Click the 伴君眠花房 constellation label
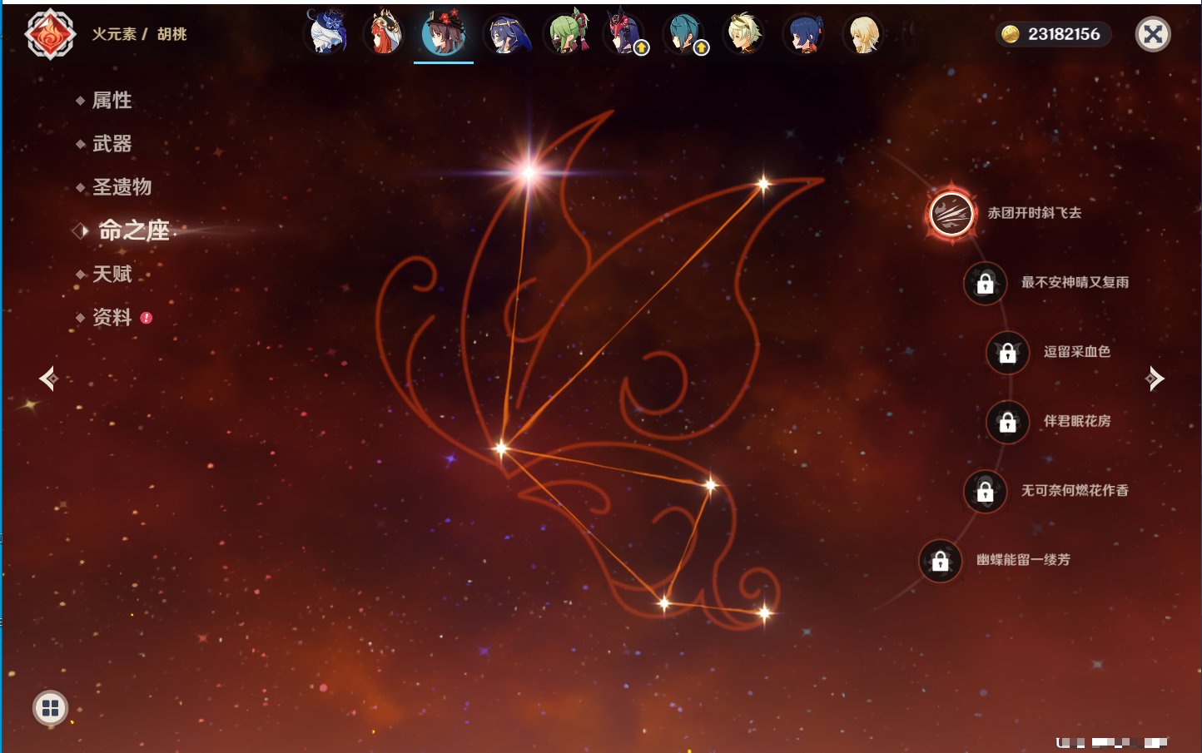The width and height of the screenshot is (1202, 753). pyautogui.click(x=1077, y=421)
